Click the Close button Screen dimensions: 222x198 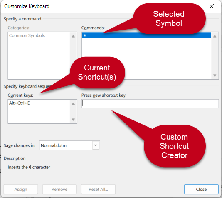(201, 189)
